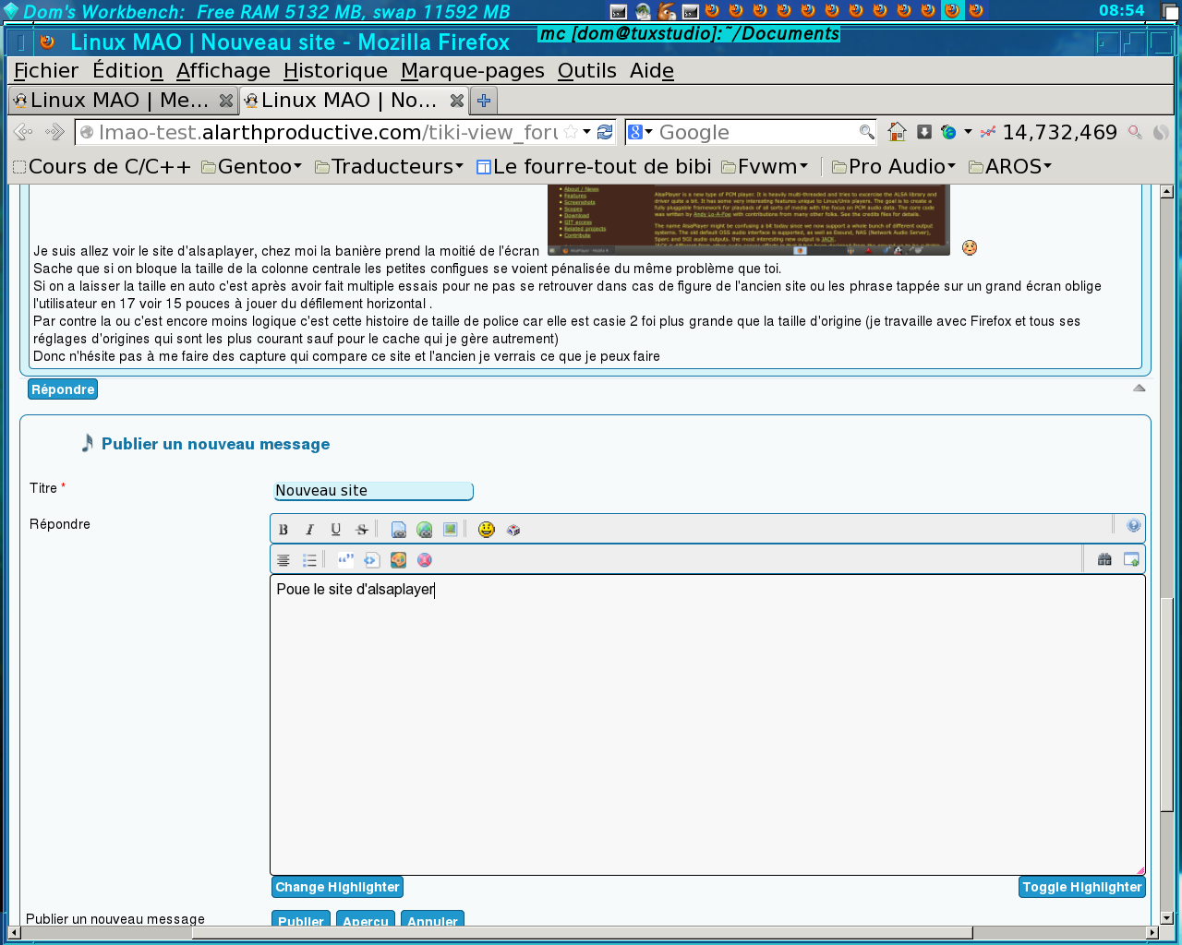The width and height of the screenshot is (1182, 945).
Task: Click the Annuler button
Action: click(432, 920)
